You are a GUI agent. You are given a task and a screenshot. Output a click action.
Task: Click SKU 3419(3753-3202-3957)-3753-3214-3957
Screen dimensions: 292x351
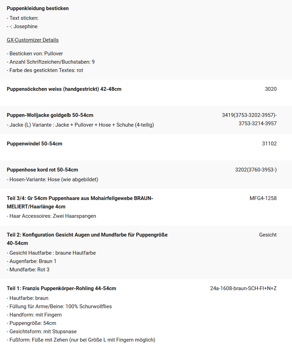click(x=249, y=119)
